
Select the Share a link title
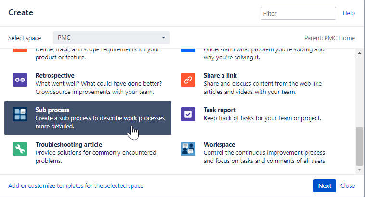coord(220,76)
